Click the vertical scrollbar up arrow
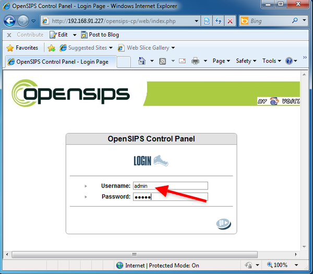The image size is (313, 274). pos(304,75)
